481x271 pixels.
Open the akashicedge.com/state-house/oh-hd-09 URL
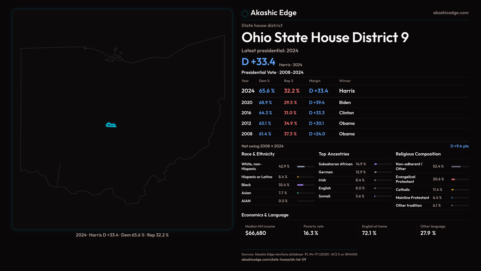tap(274, 259)
